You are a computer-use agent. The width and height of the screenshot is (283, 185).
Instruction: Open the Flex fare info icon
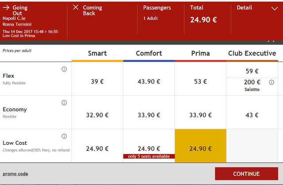64,69
